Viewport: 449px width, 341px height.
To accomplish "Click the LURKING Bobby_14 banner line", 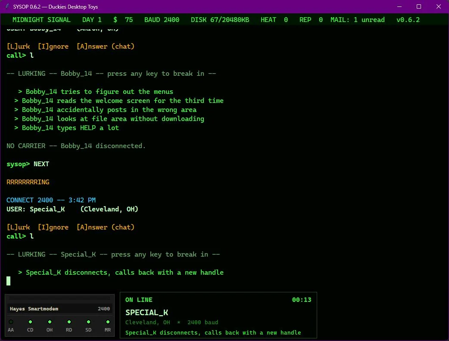I will click(x=112, y=74).
